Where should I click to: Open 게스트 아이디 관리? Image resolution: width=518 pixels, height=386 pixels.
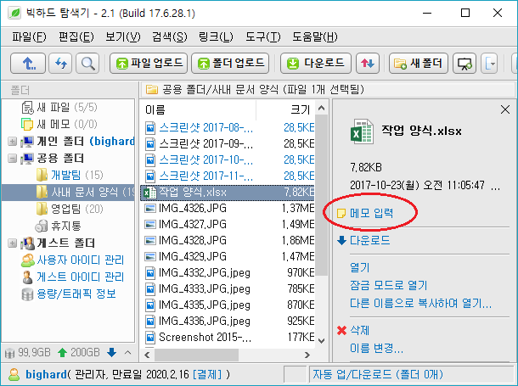click(73, 277)
